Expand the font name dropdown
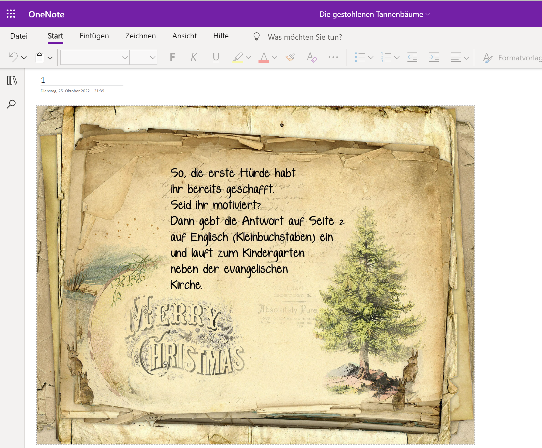Viewport: 542px width, 448px height. (x=125, y=57)
